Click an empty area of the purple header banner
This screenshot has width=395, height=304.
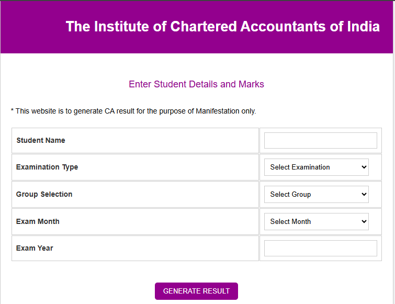pyautogui.click(x=33, y=28)
